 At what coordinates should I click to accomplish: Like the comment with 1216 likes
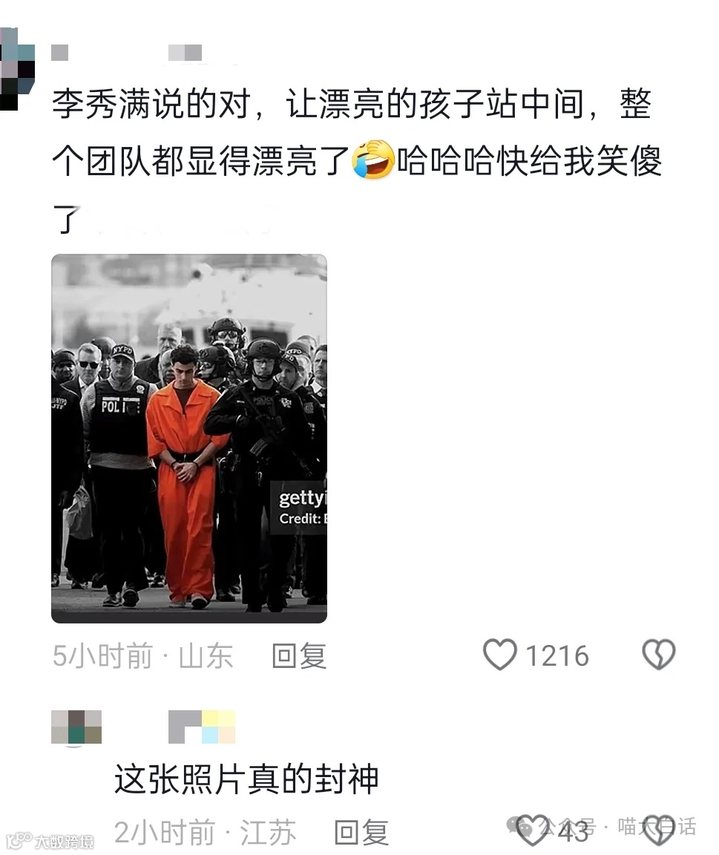[499, 655]
